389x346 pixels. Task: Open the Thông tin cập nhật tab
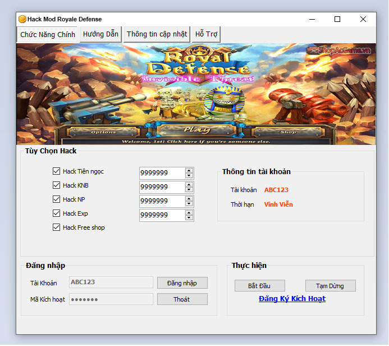pyautogui.click(x=157, y=34)
